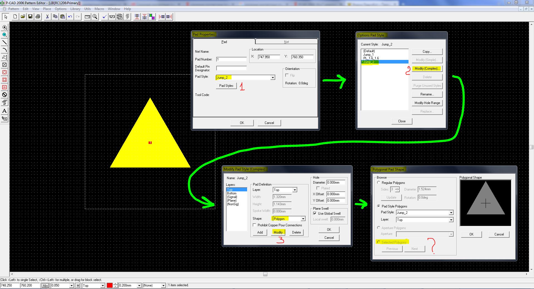
Task: Click the Modify (Complex)... button
Action: 427,69
